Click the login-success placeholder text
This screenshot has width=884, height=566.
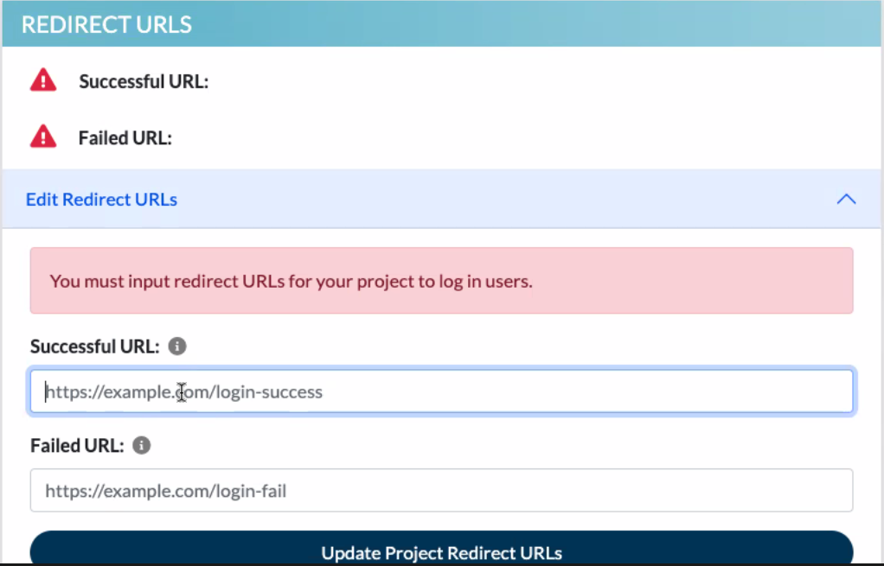[x=183, y=392]
